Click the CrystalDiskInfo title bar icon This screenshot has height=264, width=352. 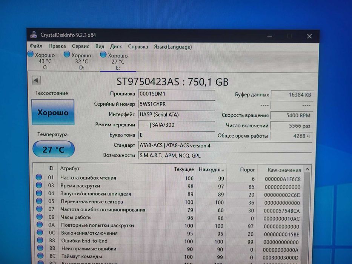coord(34,35)
